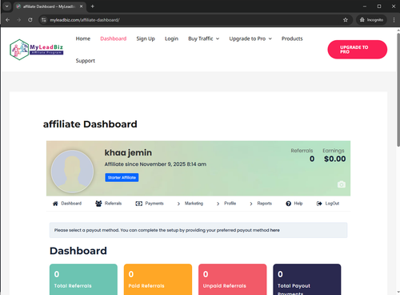This screenshot has height=295, width=400.
Task: Click the 'affiliate Dashboard' page heading
Action: coord(90,124)
